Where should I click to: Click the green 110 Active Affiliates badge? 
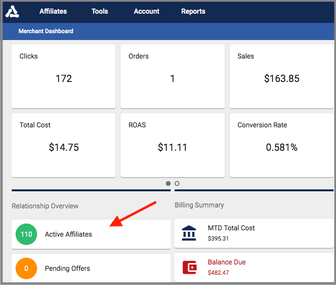pyautogui.click(x=26, y=234)
